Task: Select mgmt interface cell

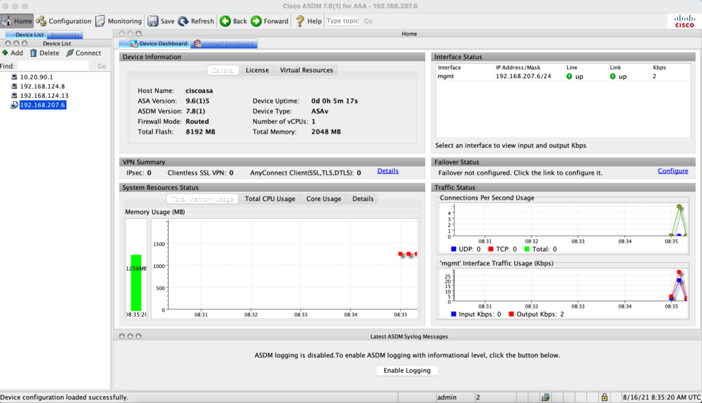Action: pyautogui.click(x=446, y=76)
